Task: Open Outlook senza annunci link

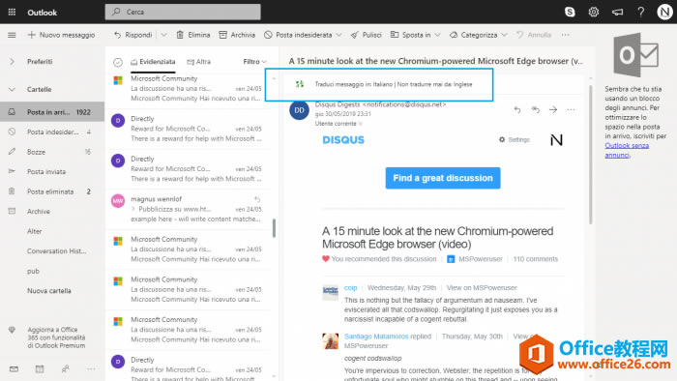Action: click(x=627, y=151)
